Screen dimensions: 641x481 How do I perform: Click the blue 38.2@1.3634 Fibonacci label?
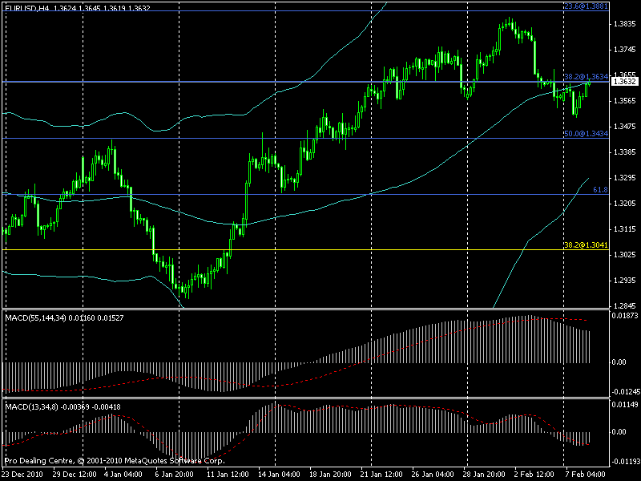coord(587,76)
